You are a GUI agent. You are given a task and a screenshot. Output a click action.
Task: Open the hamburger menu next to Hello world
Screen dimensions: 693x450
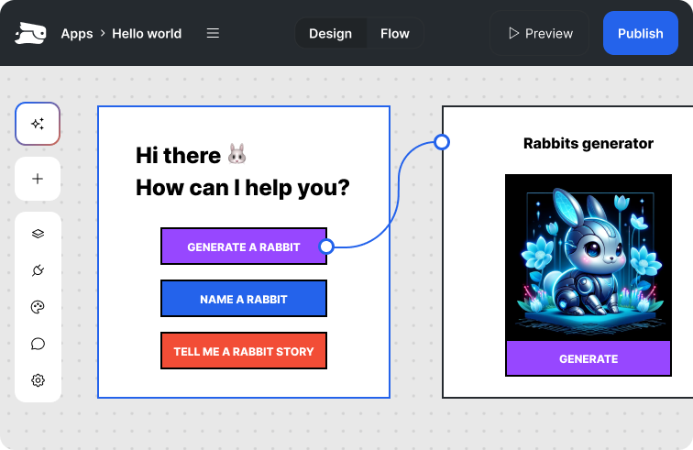tap(213, 33)
